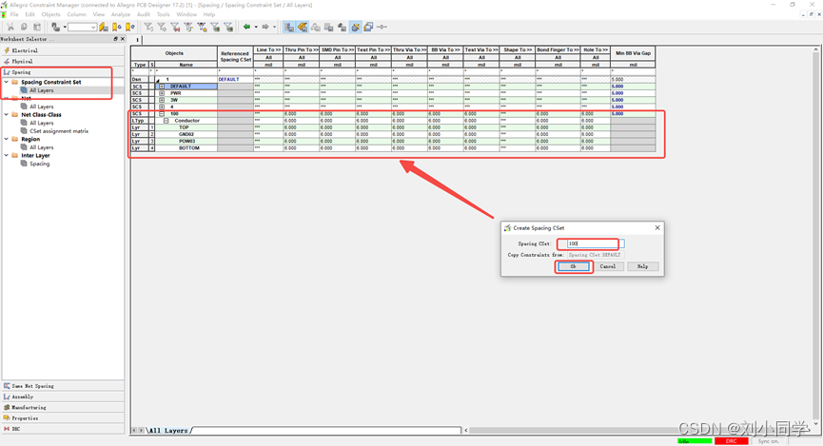Screen dimensions: 823x446
Task: Select All Layers under Spacing Constraint Set
Action: [42, 90]
